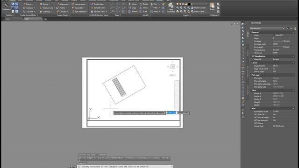This screenshot has height=168, width=299.
Task: Click the black layer color swatch
Action: (x=189, y=4)
